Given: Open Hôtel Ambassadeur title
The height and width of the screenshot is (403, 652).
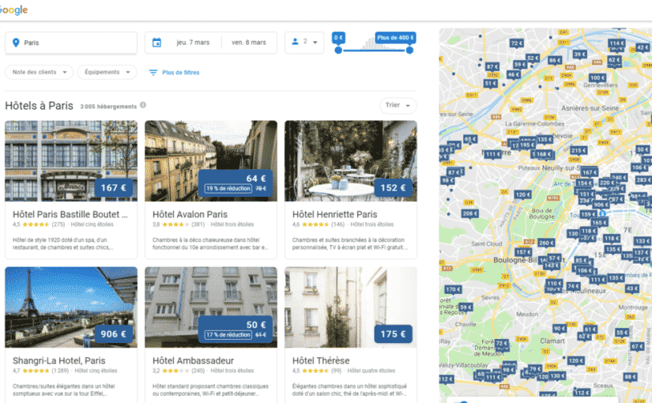Looking at the screenshot, I should [x=193, y=360].
